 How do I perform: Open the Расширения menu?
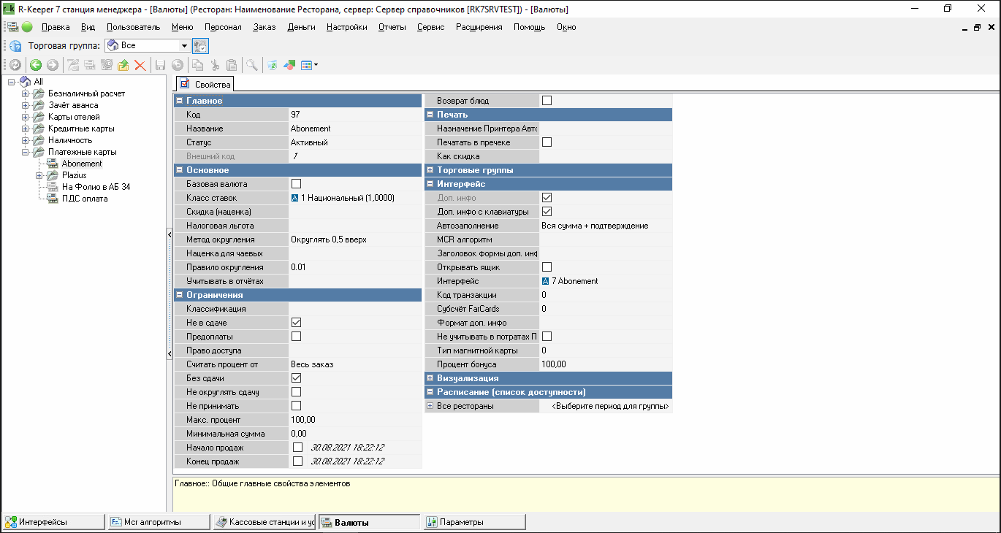pyautogui.click(x=479, y=27)
